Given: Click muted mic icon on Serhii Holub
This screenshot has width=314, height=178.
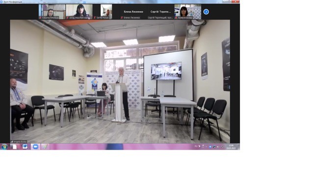Looking at the screenshot, I should pos(95,18).
